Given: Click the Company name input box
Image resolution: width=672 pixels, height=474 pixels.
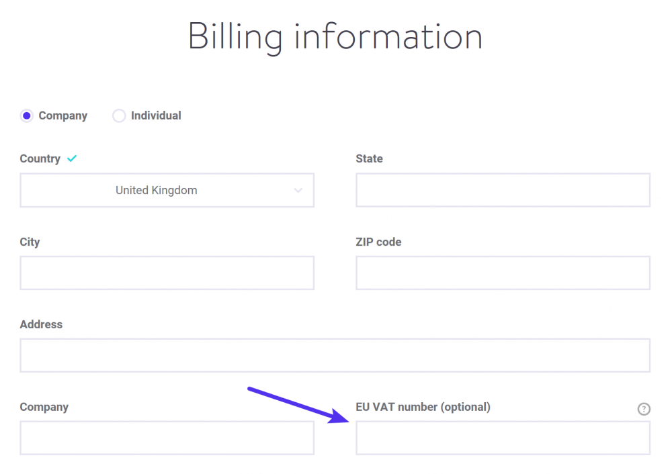Looking at the screenshot, I should coord(167,438).
